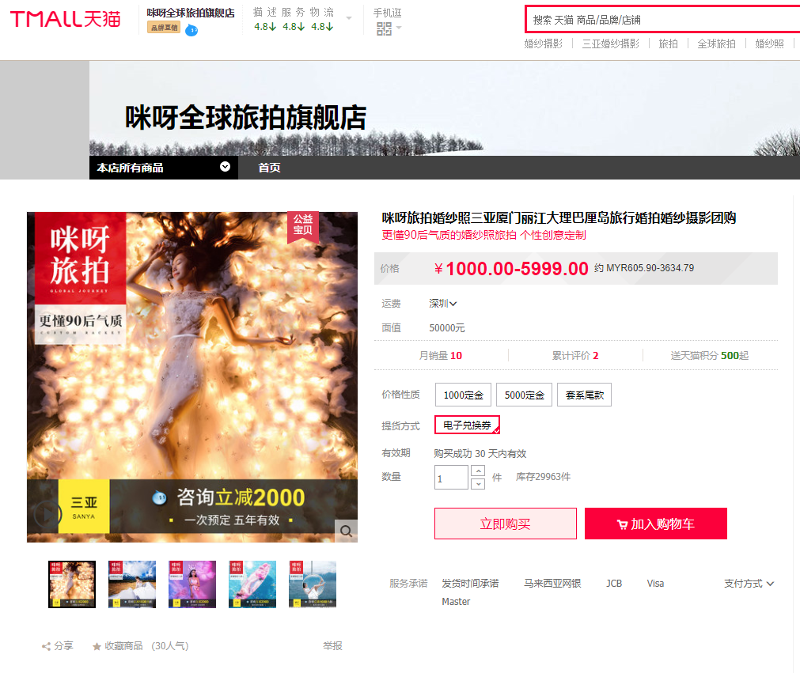Select the 1000定金 price option
Screen dimensions: 800x673
pos(463,395)
